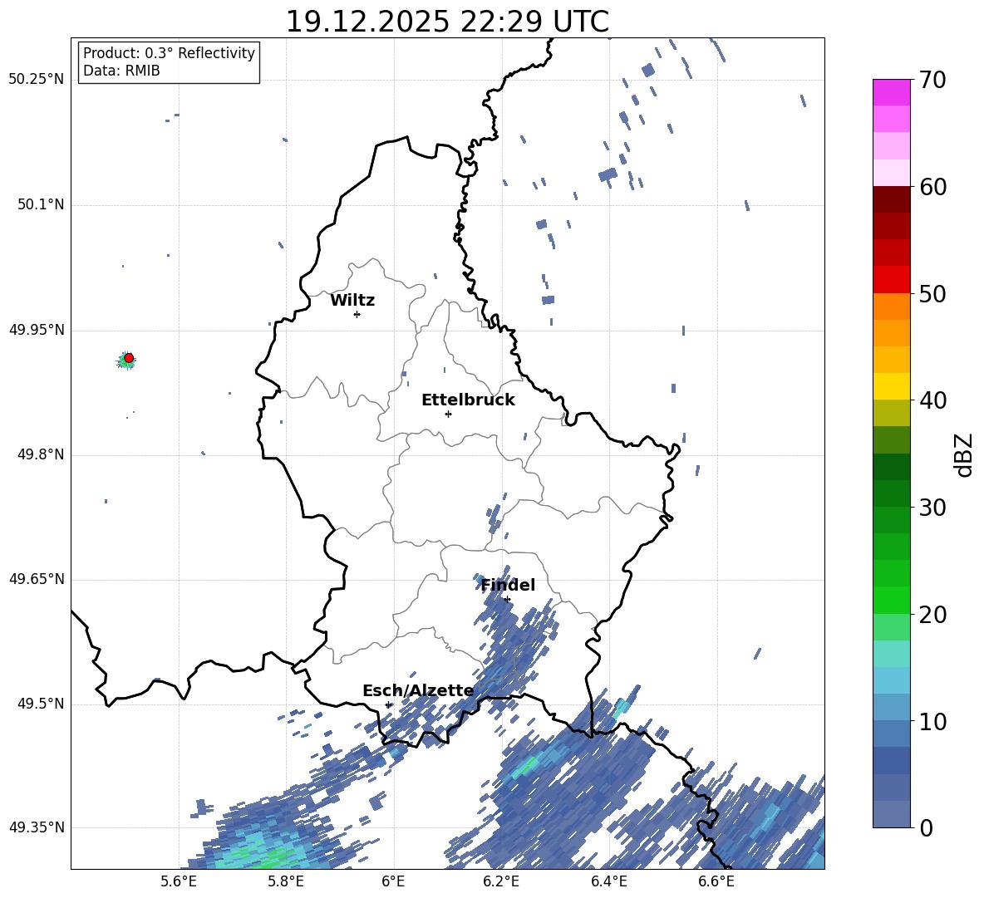The image size is (984, 898).
Task: Click the Findel station cross marker
Action: (x=507, y=600)
